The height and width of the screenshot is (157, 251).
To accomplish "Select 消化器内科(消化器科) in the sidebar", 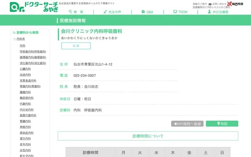I will 33,63.
